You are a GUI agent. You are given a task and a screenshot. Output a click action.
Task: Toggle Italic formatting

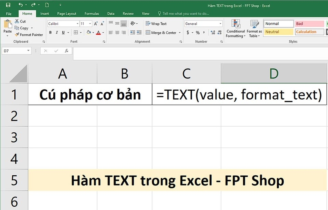pyautogui.click(x=57, y=33)
